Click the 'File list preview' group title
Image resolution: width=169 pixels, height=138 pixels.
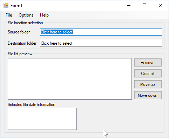[x=20, y=54]
